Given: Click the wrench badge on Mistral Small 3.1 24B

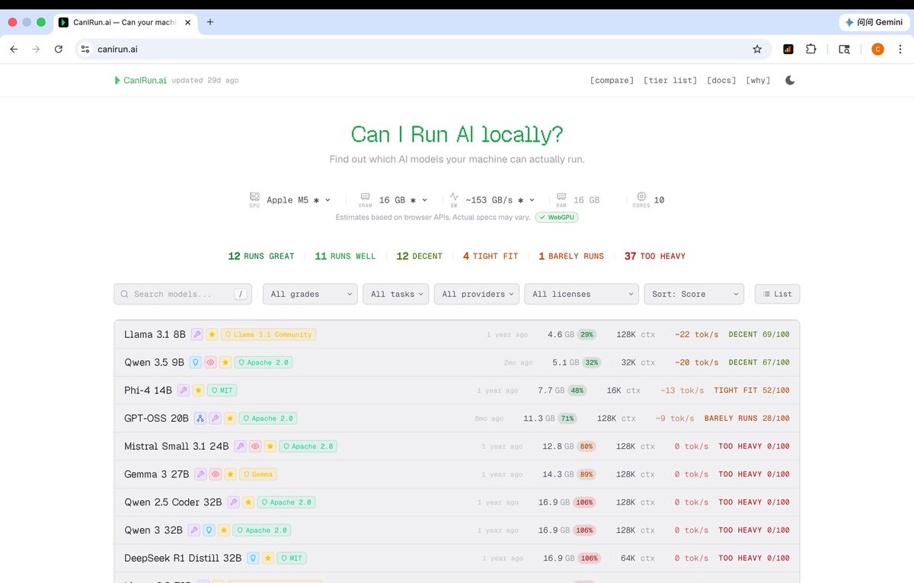Looking at the screenshot, I should pos(240,446).
